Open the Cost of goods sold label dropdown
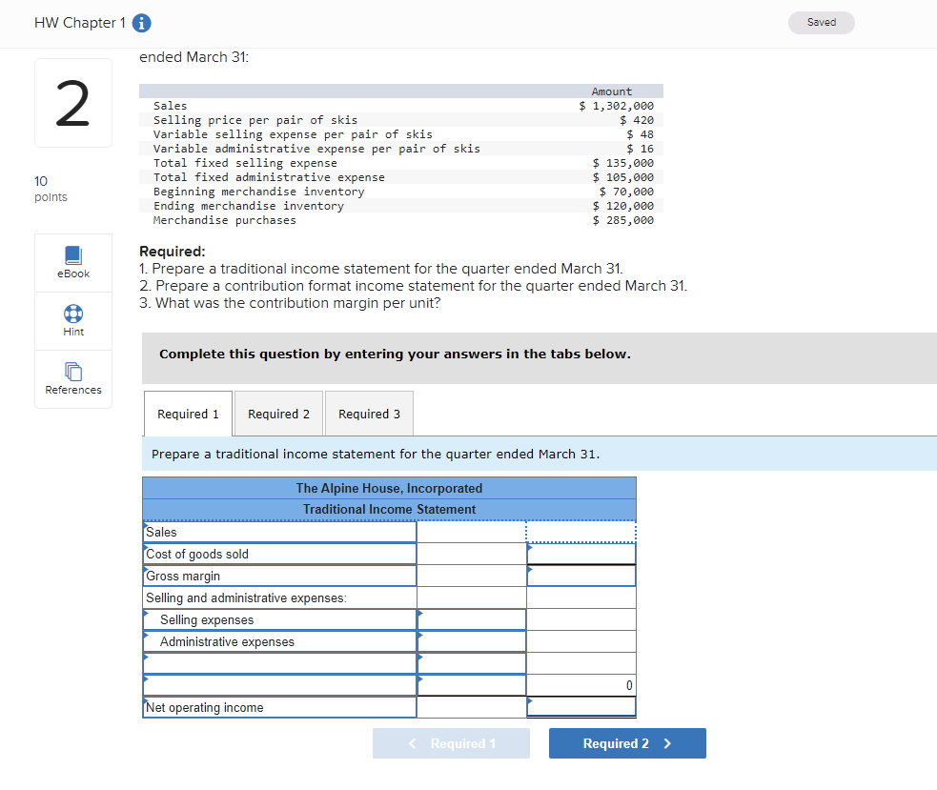This screenshot has width=937, height=790. coord(279,554)
